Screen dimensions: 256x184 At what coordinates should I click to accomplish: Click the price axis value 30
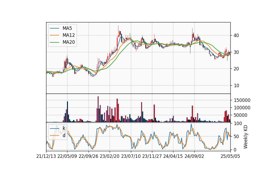[236, 52]
